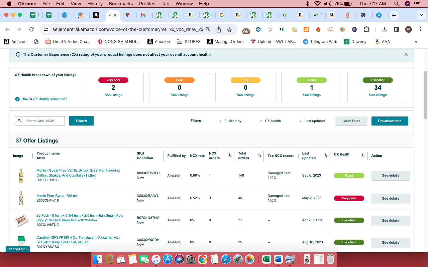Show more bookmarks via the chevron
Viewport: 428px width, 267px height.
[416, 42]
